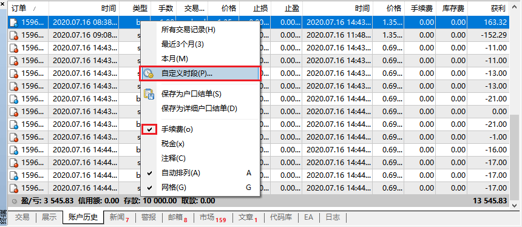Click the order icon in the -1.00 profit row
This screenshot has height=227, width=522.
click(14, 137)
